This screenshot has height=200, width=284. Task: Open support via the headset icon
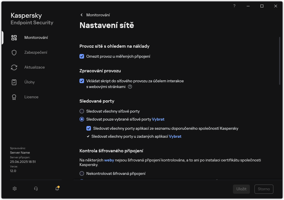click(36, 189)
